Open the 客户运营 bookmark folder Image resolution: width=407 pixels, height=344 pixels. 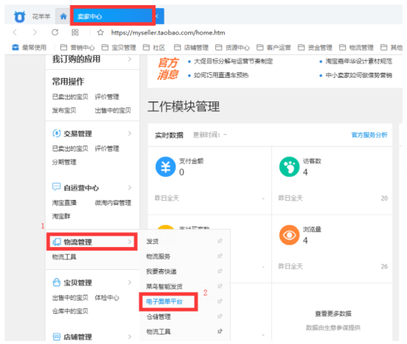[x=274, y=48]
